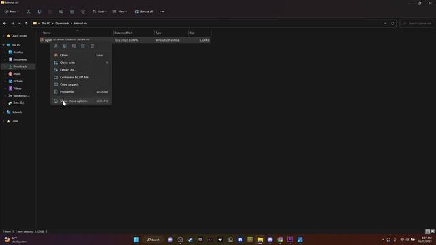Go up one folder level

tap(26, 24)
